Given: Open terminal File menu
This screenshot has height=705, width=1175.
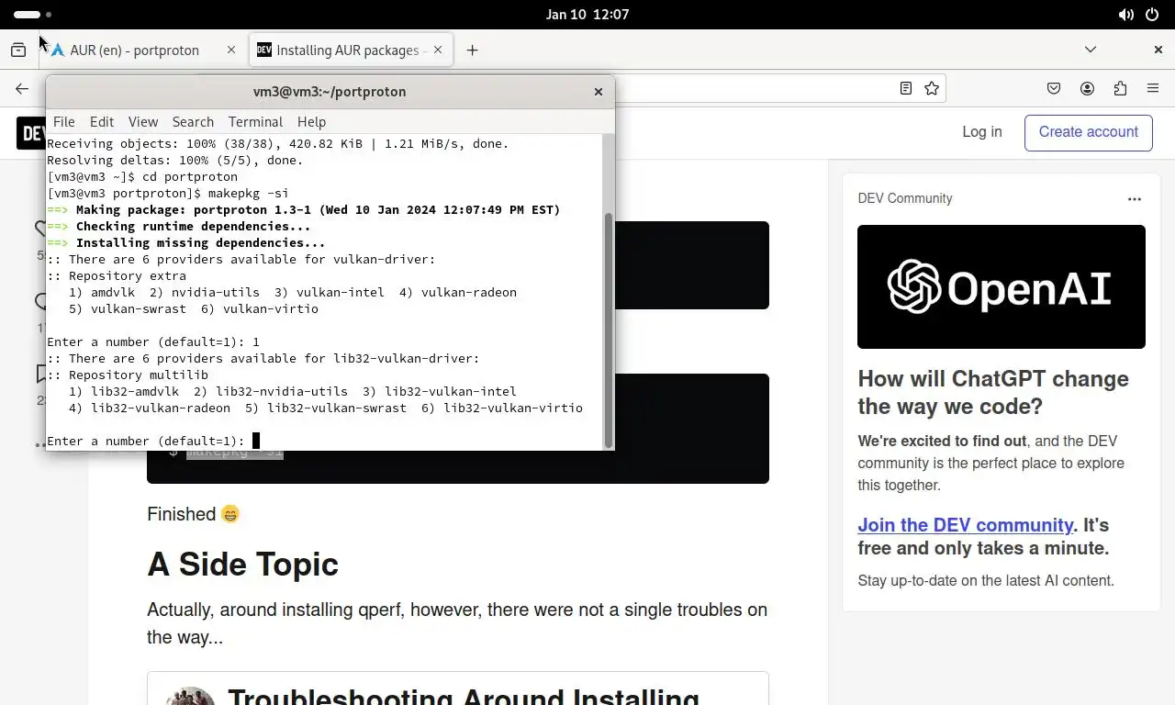Looking at the screenshot, I should (64, 121).
